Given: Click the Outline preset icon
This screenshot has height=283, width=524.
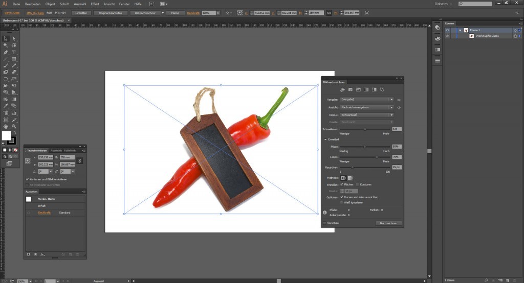Looking at the screenshot, I should [382, 89].
